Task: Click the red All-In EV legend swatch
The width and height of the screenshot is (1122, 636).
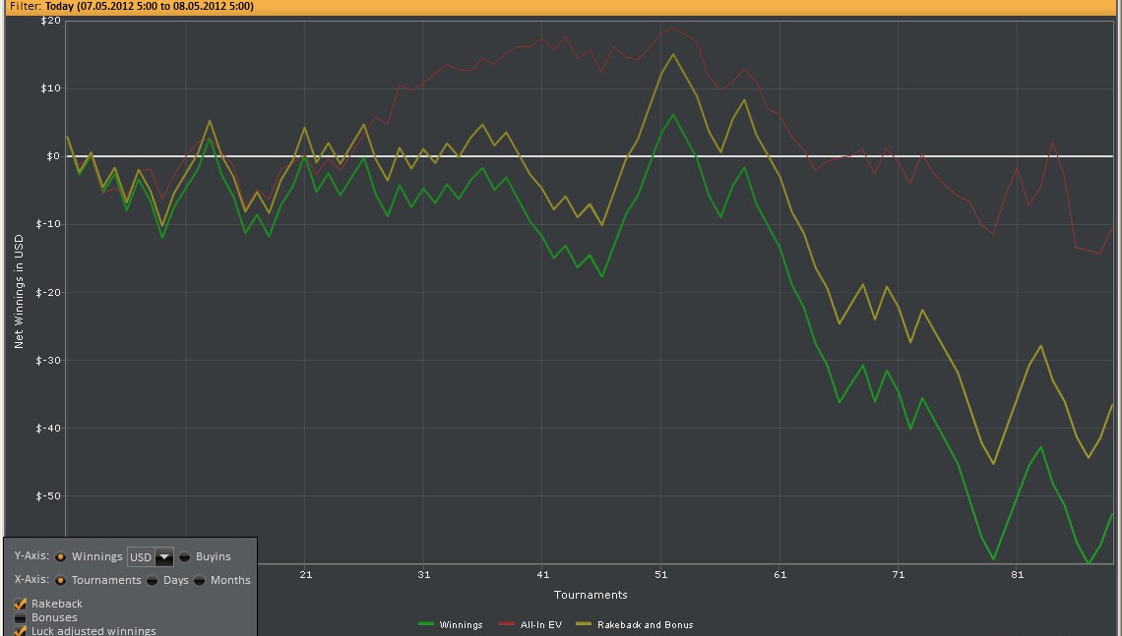Action: click(x=507, y=624)
